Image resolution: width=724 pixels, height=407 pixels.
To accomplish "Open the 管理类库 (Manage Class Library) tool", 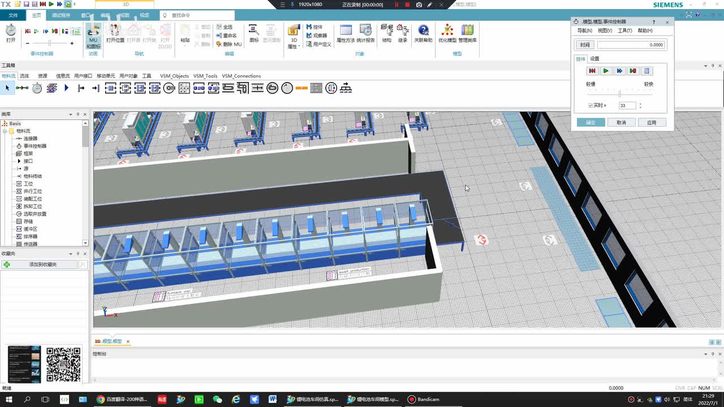I will (x=467, y=33).
